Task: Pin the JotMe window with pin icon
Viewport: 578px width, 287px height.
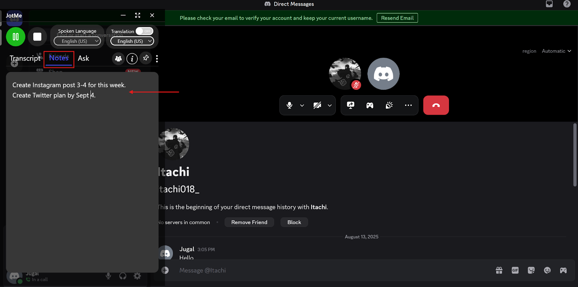Action: pyautogui.click(x=146, y=58)
